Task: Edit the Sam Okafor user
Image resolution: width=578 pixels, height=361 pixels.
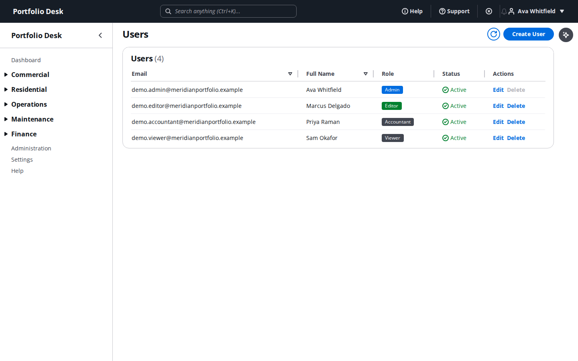Action: tap(498, 138)
